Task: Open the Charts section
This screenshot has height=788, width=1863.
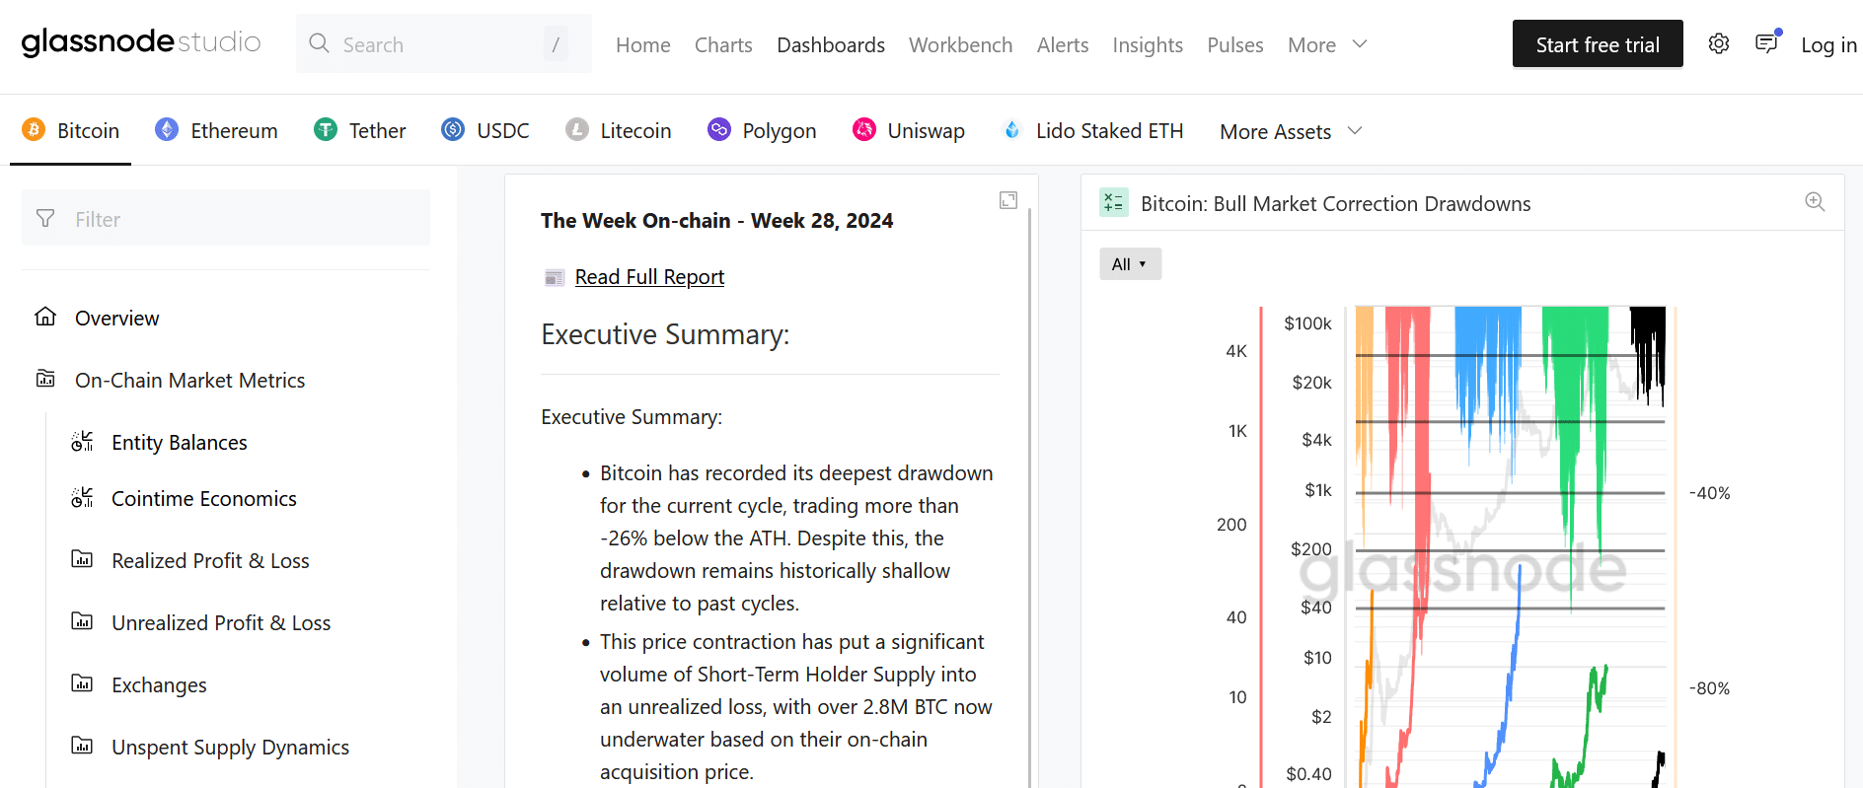Action: click(x=723, y=44)
